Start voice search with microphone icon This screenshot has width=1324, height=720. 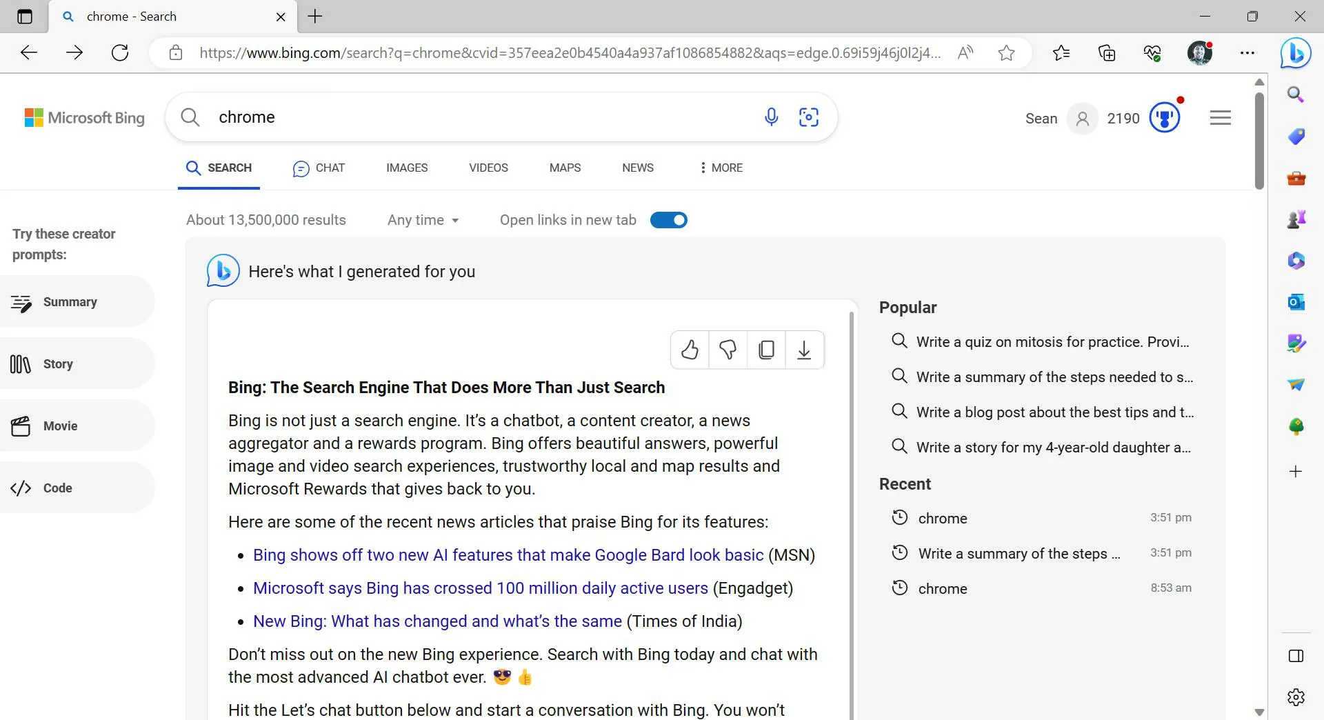771,117
